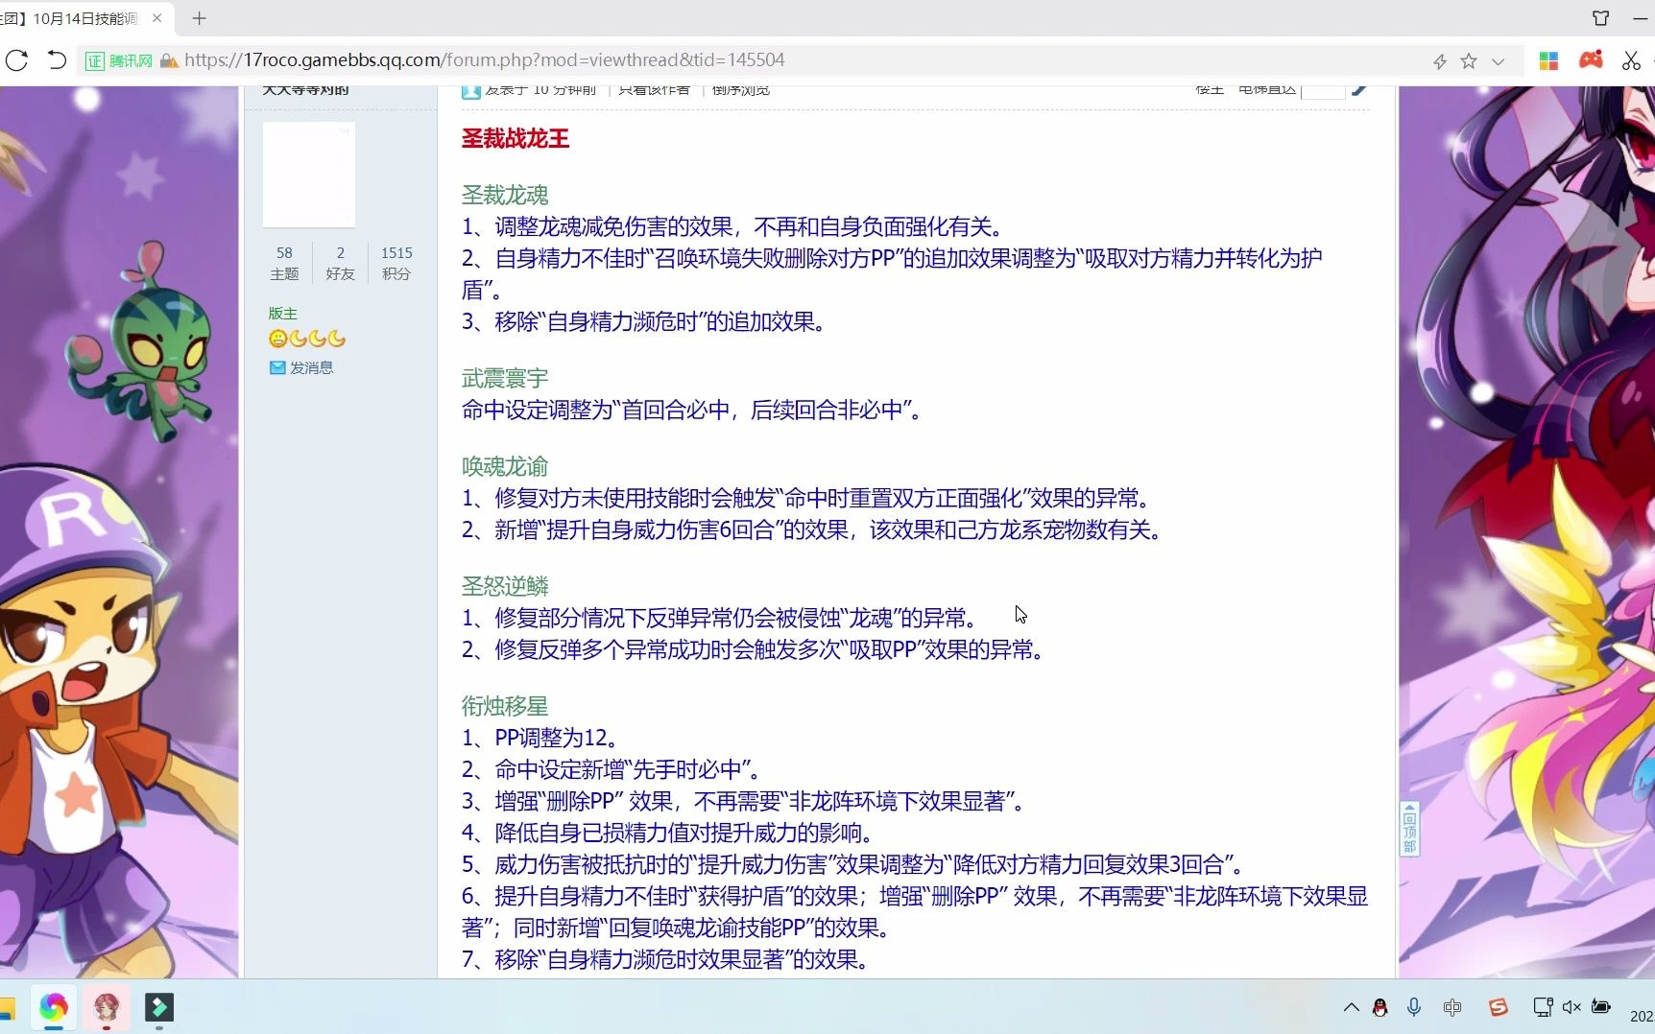Expand the hidden system tray icons
This screenshot has height=1034, width=1655.
(x=1351, y=1007)
